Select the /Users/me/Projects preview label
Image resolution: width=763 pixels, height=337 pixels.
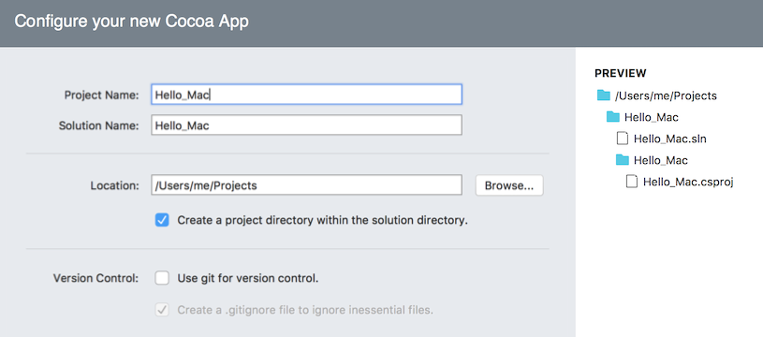tap(666, 95)
